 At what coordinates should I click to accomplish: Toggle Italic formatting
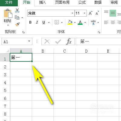tap(37, 22)
